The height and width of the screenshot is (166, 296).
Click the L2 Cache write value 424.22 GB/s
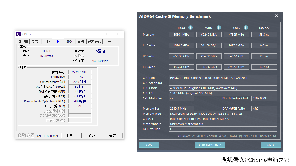(209, 56)
